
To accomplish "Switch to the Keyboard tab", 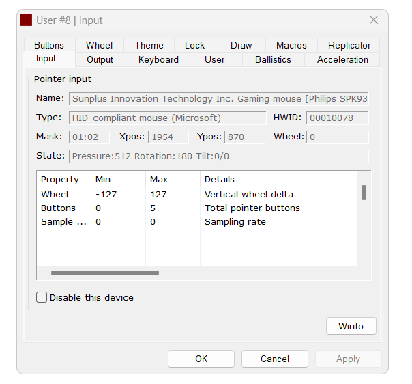I will point(158,60).
